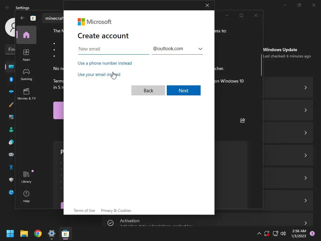Open notification center badge
Screen dimensions: 321x241
coord(312,233)
